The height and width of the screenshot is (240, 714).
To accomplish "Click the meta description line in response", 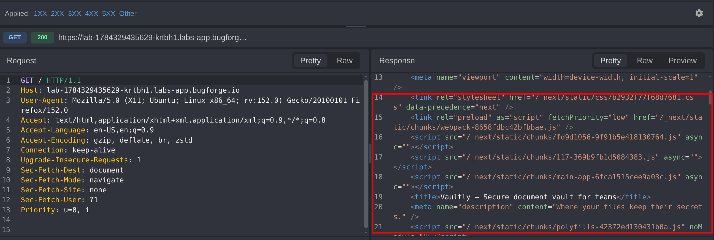I will point(548,212).
